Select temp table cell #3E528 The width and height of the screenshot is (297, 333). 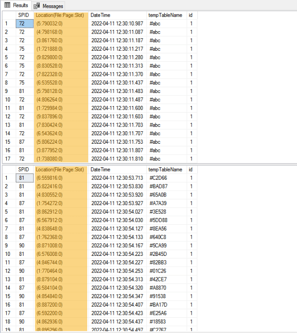tap(166, 212)
